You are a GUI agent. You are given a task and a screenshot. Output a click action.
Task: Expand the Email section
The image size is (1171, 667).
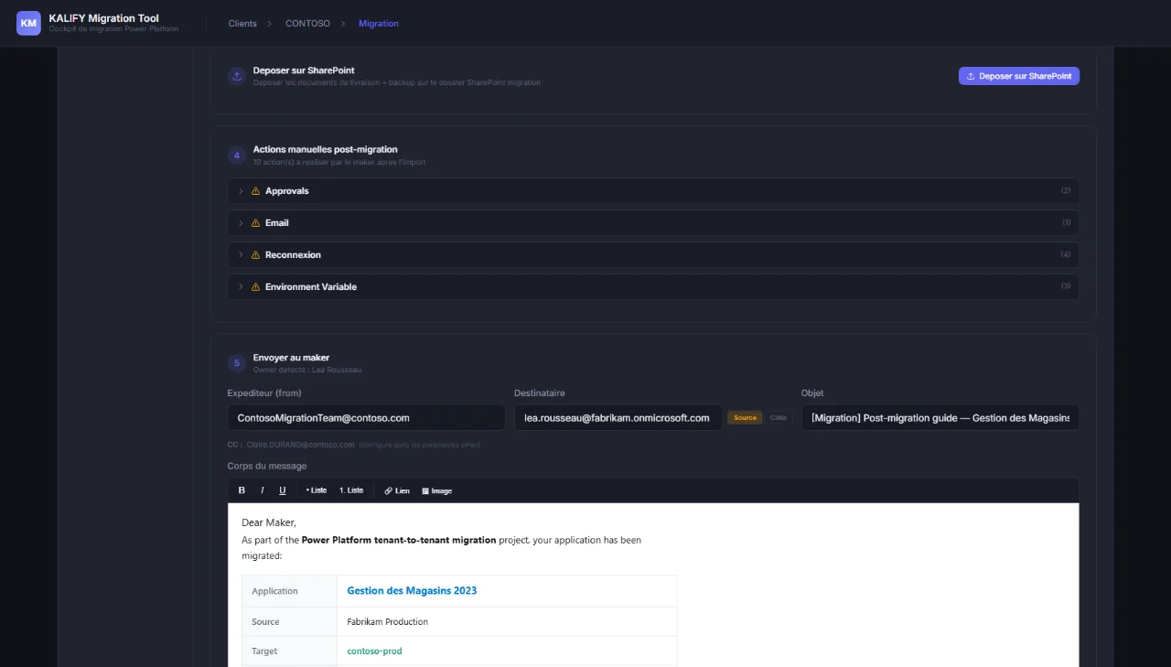[653, 223]
